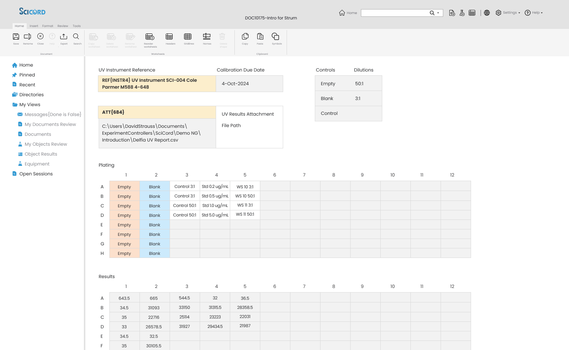
Task: Click the SciCord logo
Action: pos(32,11)
